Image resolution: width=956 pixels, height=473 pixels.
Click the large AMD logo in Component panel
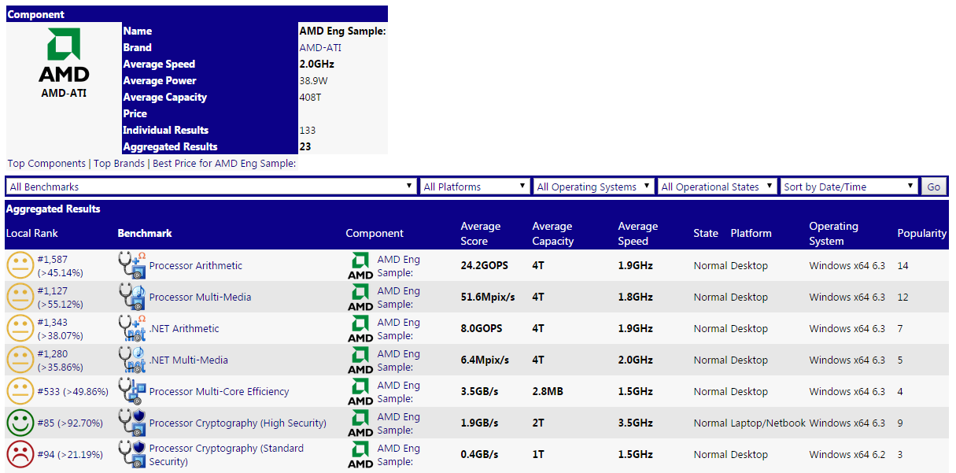click(64, 55)
